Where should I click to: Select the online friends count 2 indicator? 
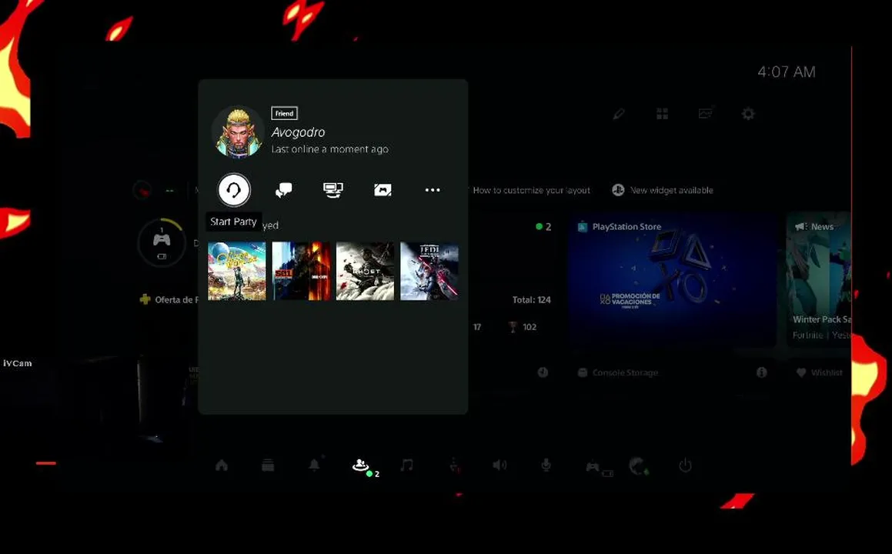[x=543, y=226]
